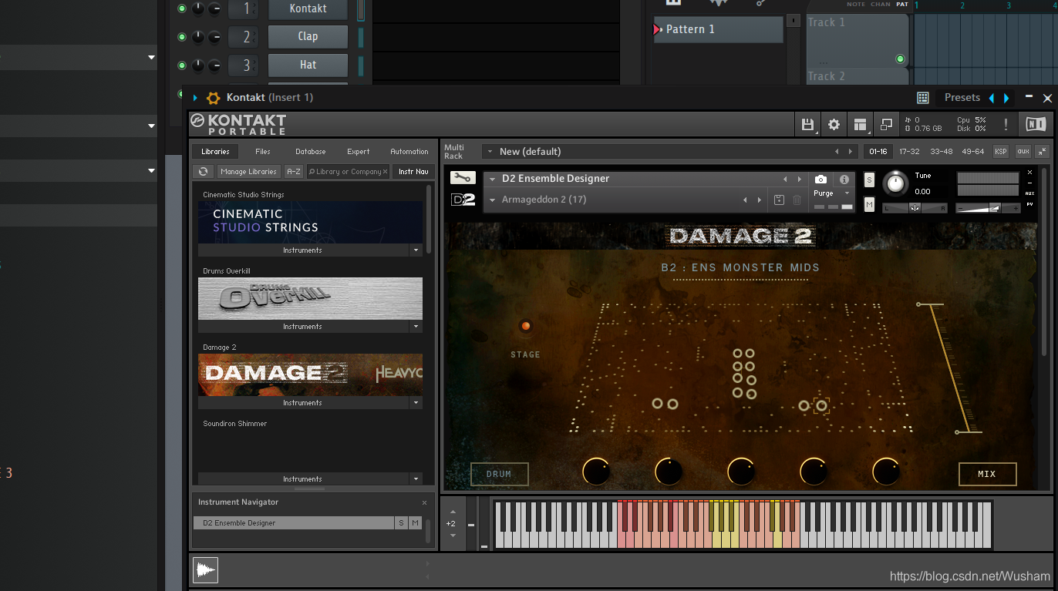
Task: Expand Kontakt plugin window options arrow
Action: (195, 98)
